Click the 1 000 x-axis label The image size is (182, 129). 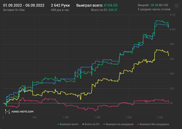pos(66,117)
